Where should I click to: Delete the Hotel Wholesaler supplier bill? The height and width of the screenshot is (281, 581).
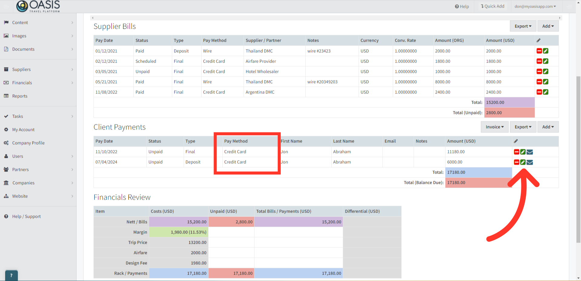pos(539,71)
